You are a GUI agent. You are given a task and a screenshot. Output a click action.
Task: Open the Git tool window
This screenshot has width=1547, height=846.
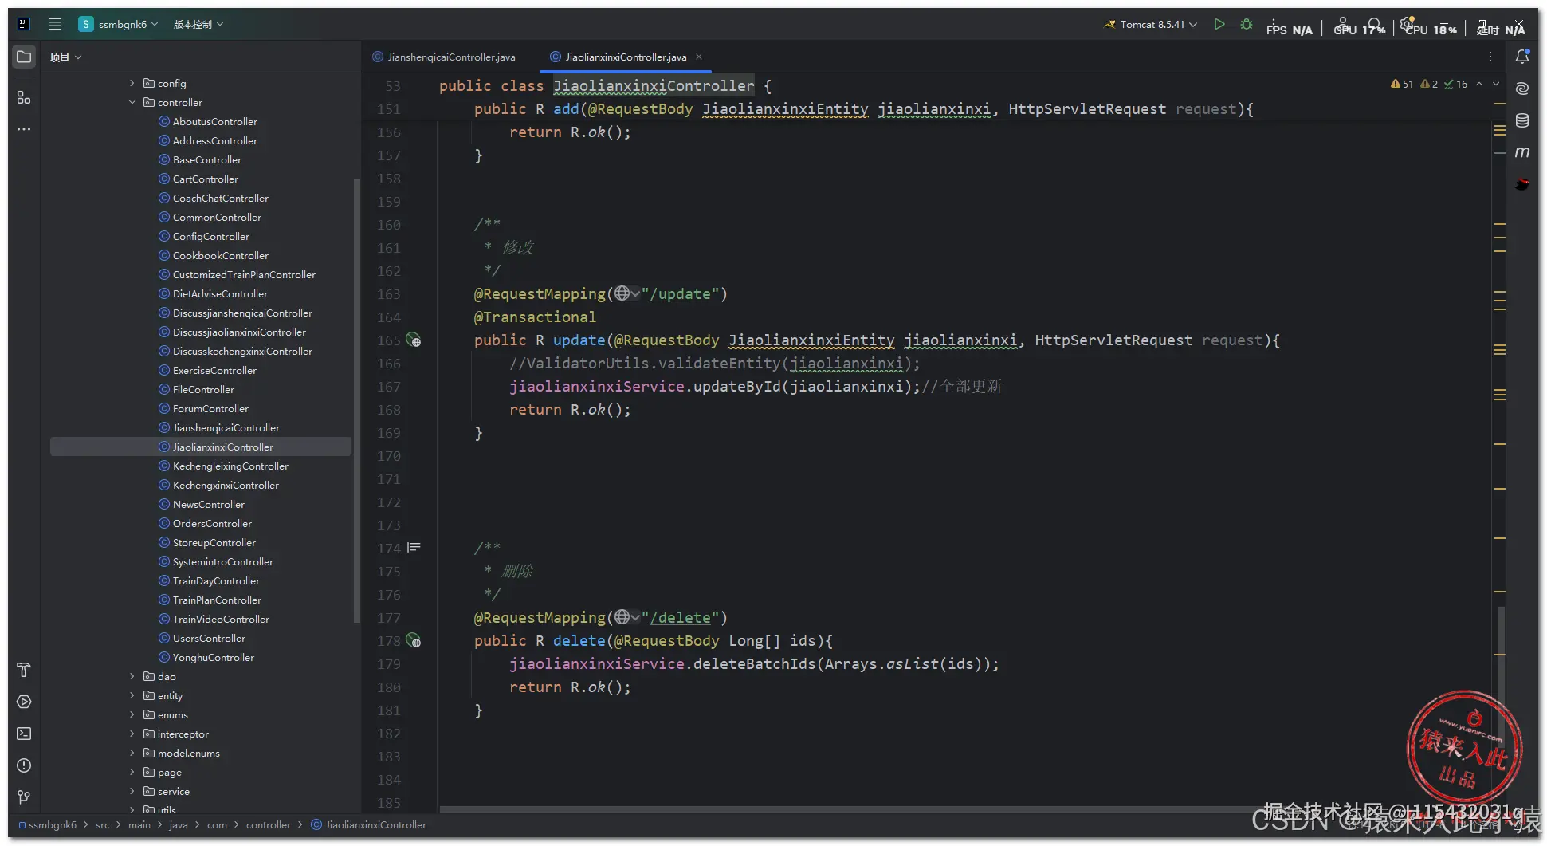coord(24,797)
